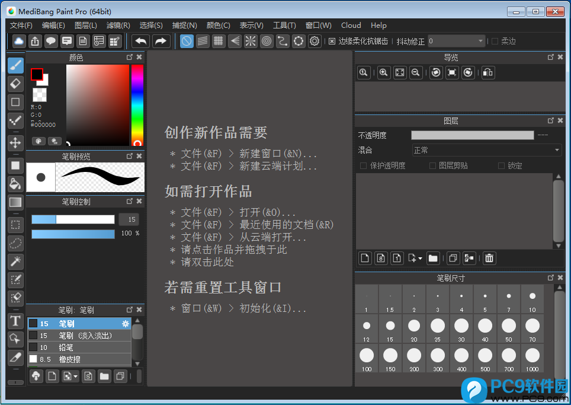Expand add-layer dropdown arrow in layer panel
This screenshot has height=405, width=571.
point(420,259)
